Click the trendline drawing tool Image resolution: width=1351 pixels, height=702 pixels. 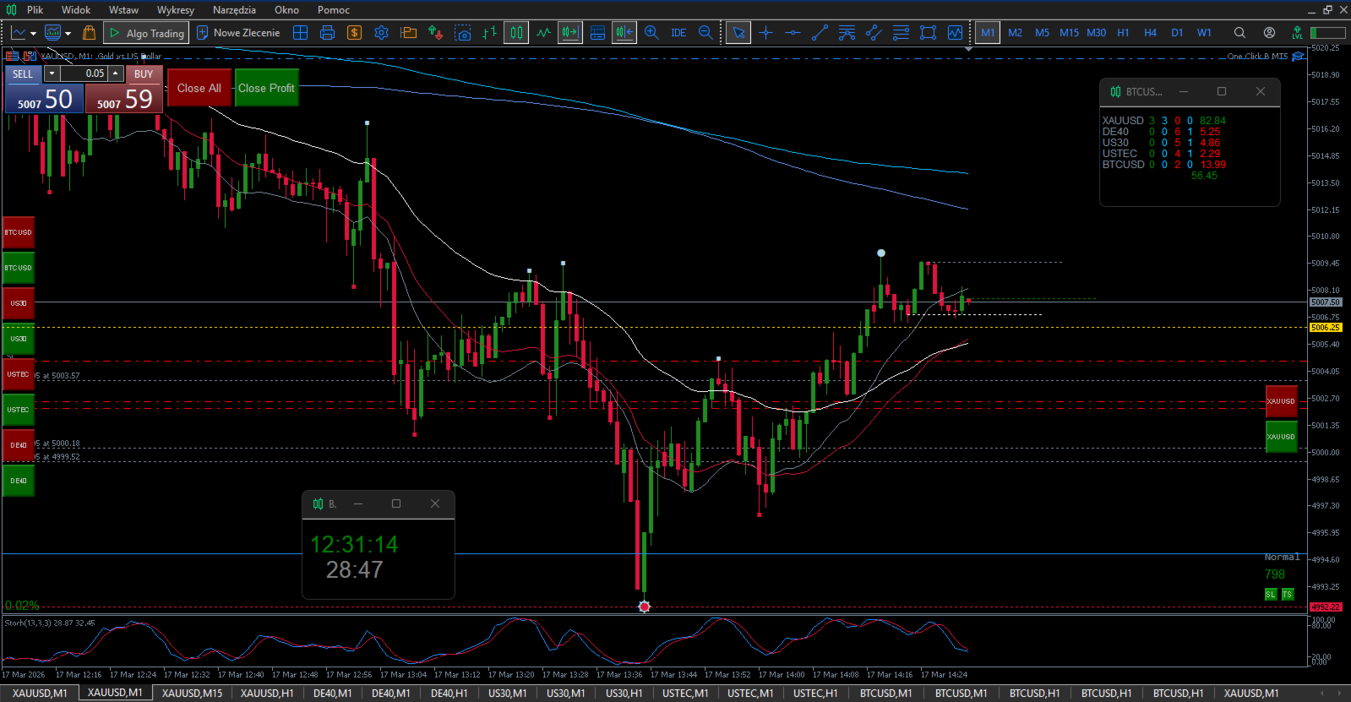(x=820, y=33)
